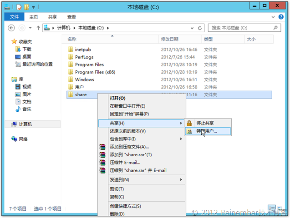Select the PerfLogs folder icon
290x218 pixels.
[71, 57]
